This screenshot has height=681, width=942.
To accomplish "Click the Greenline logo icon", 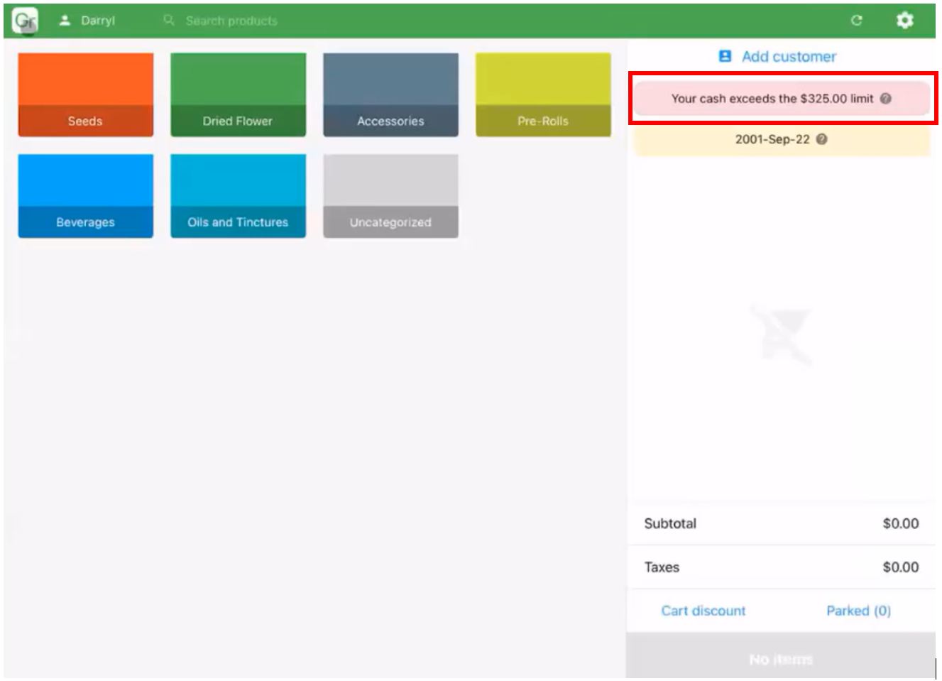I will point(25,21).
